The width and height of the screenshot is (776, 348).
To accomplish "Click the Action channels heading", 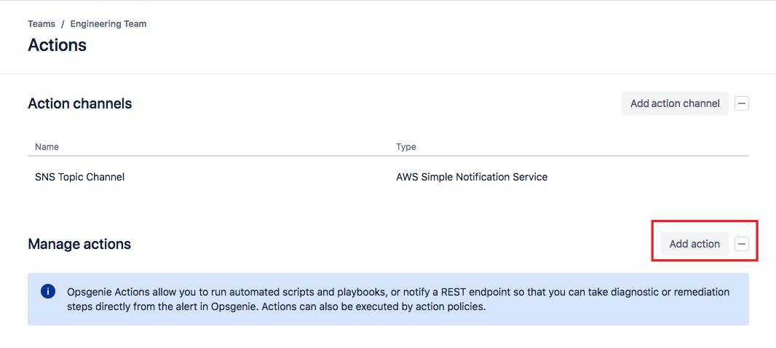I will [x=80, y=103].
